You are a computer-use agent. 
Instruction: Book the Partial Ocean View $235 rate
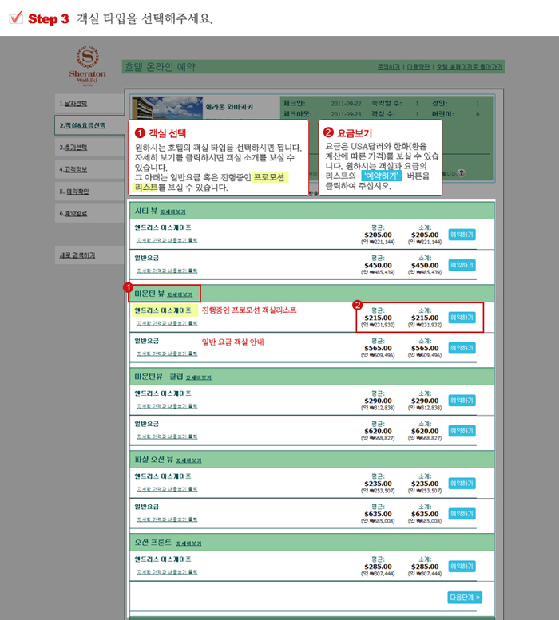[x=462, y=484]
